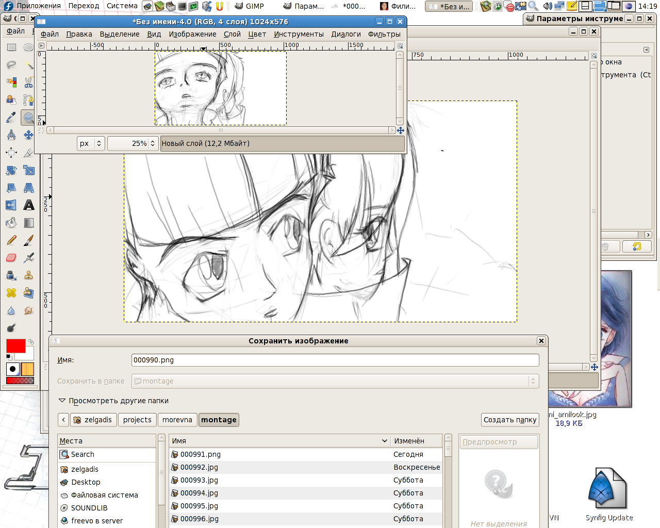Viewport: 660px width, 528px height.
Task: Open the orange active pattern swatch
Action: [27, 369]
